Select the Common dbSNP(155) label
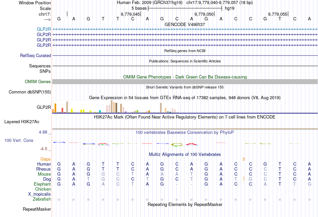Image resolution: width=318 pixels, height=217 pixels. [30, 92]
